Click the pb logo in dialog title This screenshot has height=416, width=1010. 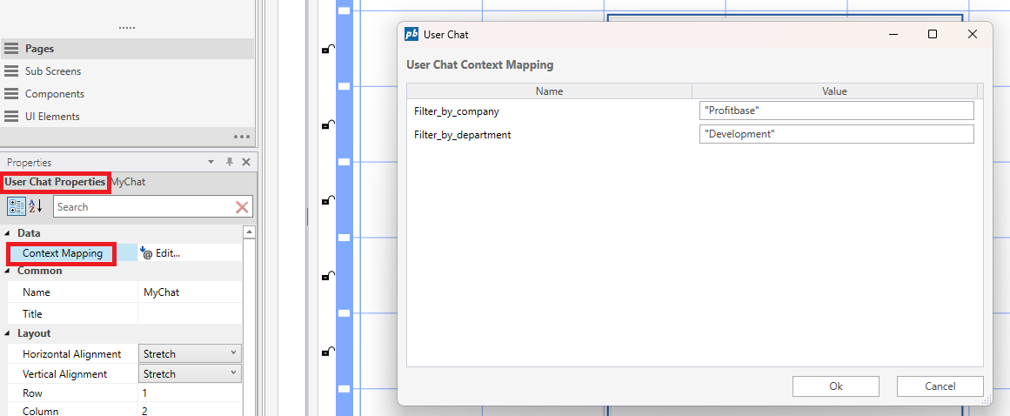411,35
